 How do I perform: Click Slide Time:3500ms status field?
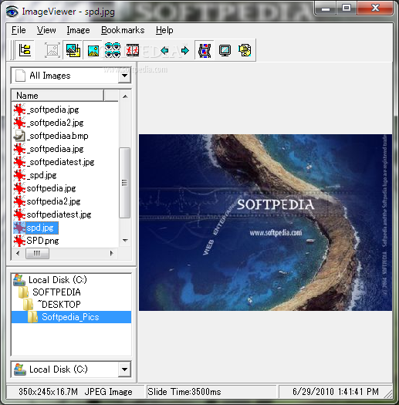(211, 392)
